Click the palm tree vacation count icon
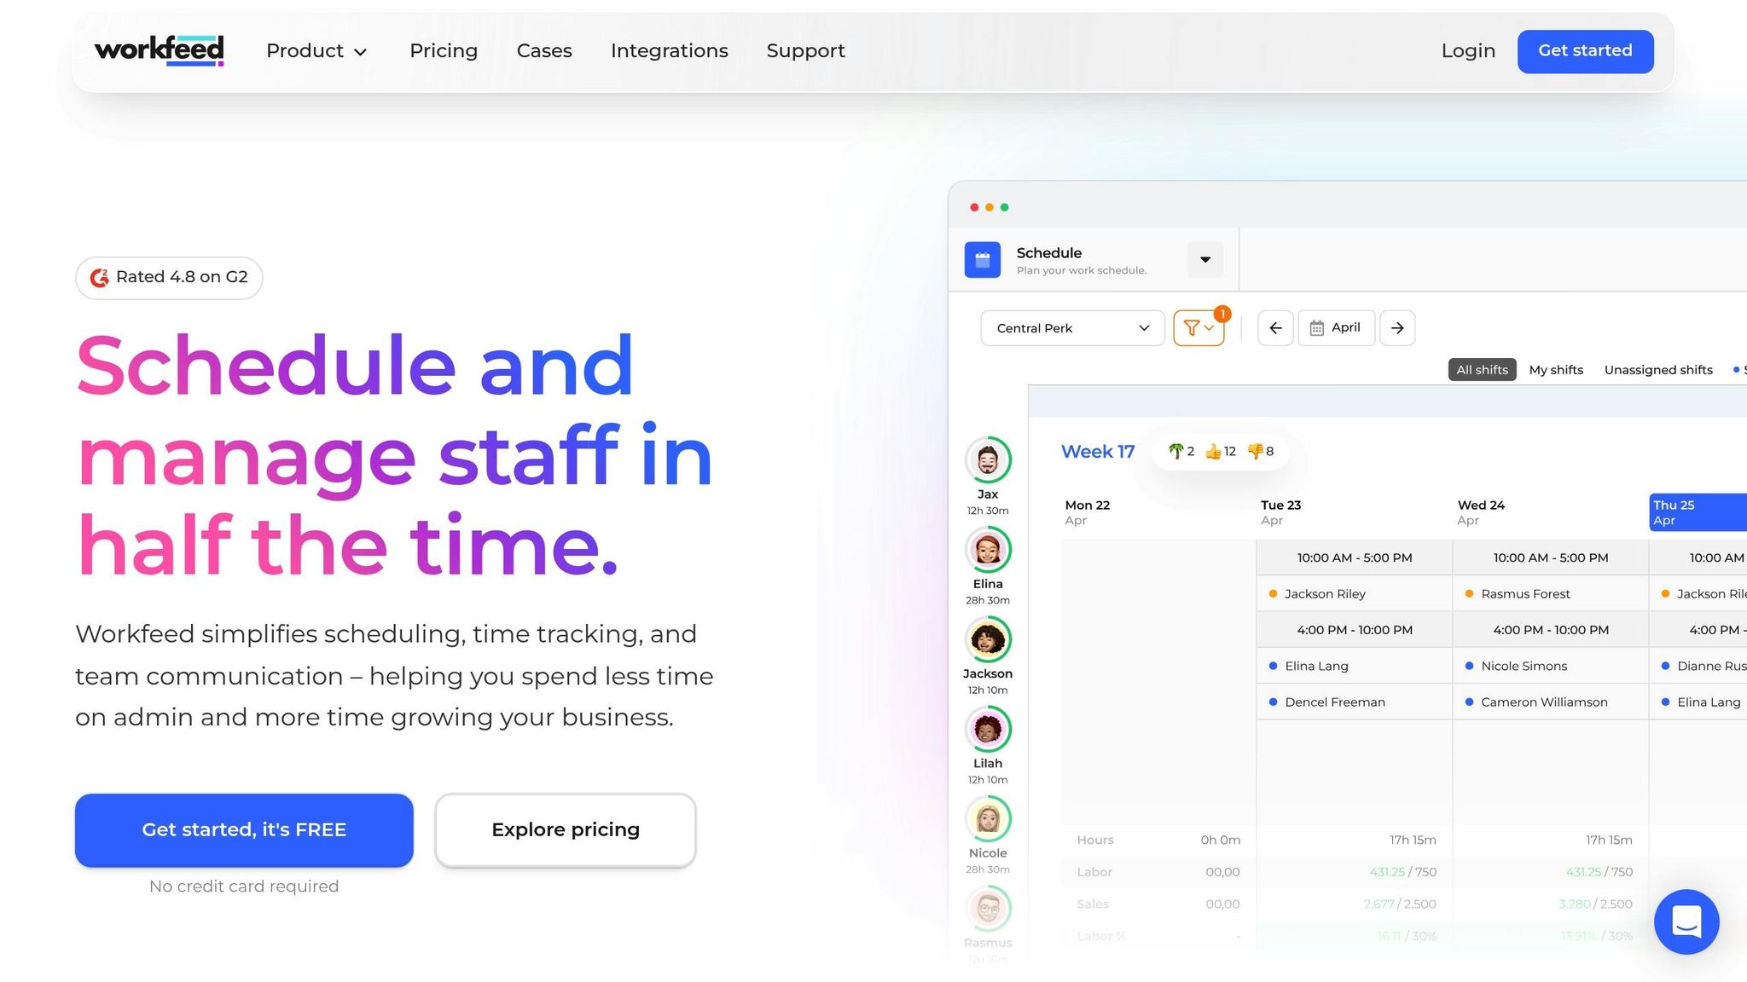This screenshot has width=1747, height=982. (1175, 451)
